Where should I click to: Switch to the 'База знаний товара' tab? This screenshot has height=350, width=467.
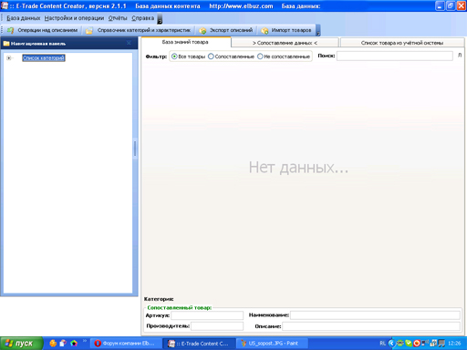coord(185,42)
